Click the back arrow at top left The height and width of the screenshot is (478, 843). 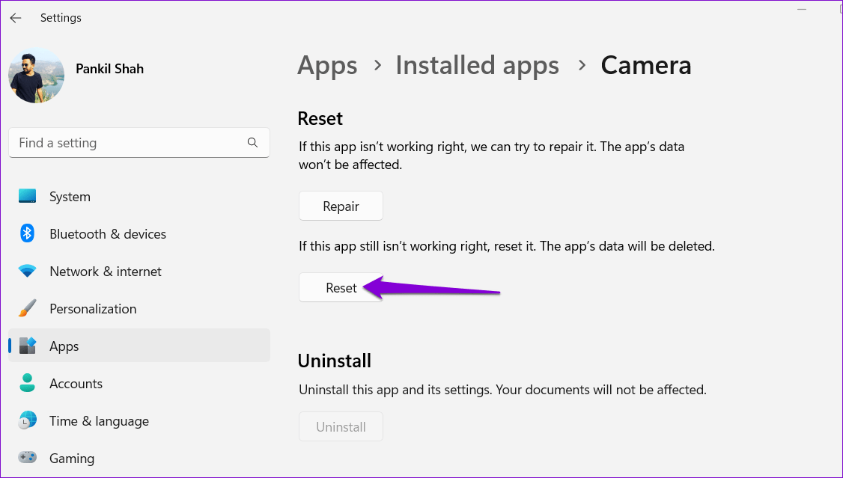(x=15, y=17)
